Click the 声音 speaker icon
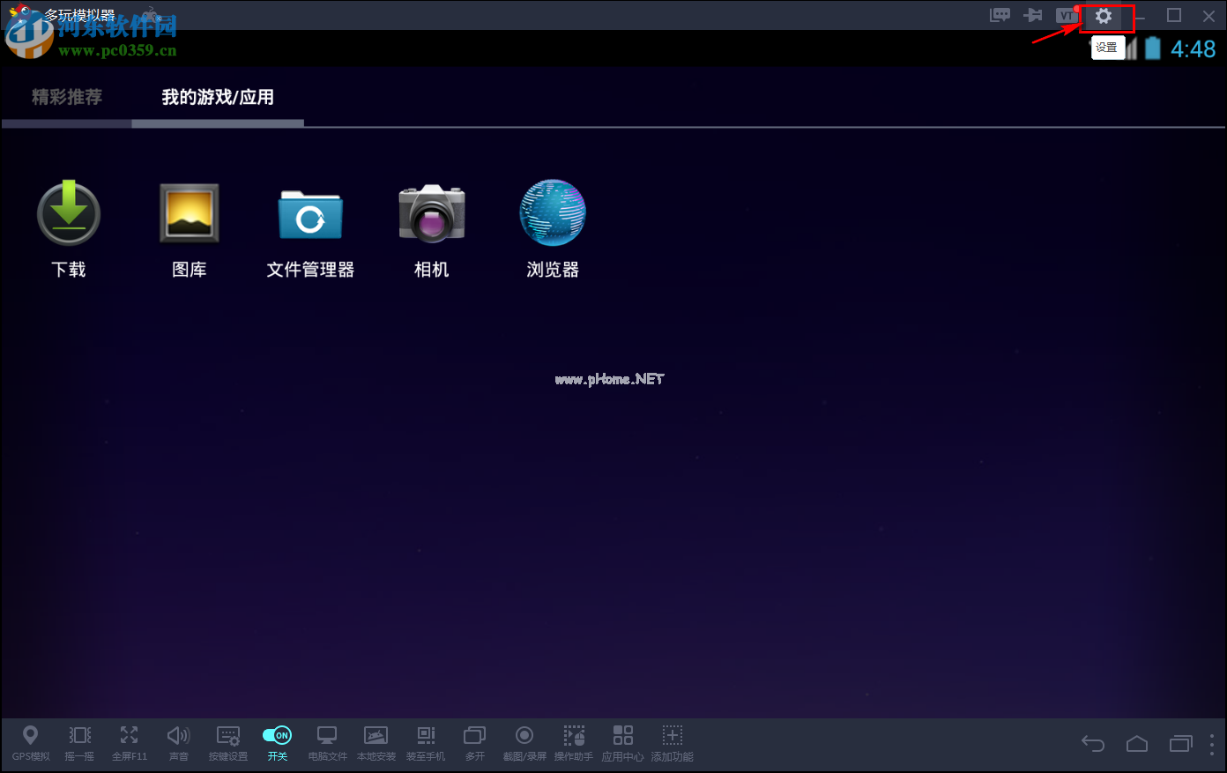Image resolution: width=1227 pixels, height=773 pixels. (178, 741)
